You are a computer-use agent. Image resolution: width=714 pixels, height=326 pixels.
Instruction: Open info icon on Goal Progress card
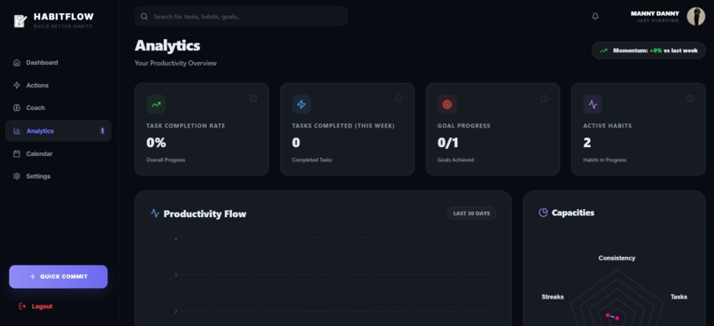click(x=544, y=98)
